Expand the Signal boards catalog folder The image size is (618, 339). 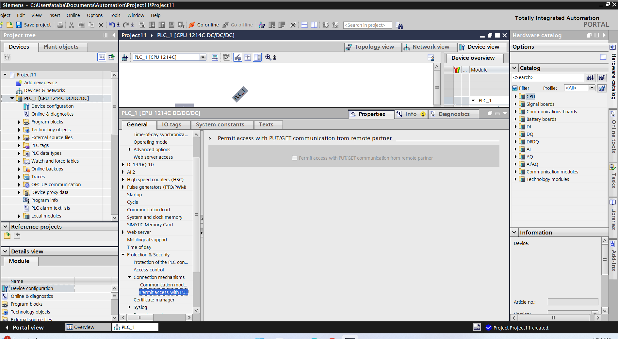point(515,104)
